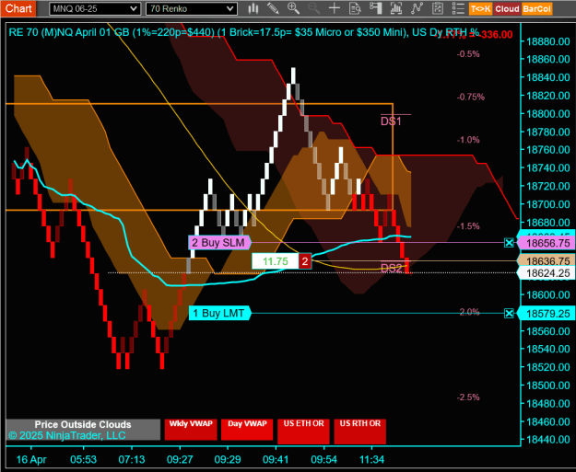Click the 18636.75 tan price marker
576x472 pixels.
tap(547, 261)
